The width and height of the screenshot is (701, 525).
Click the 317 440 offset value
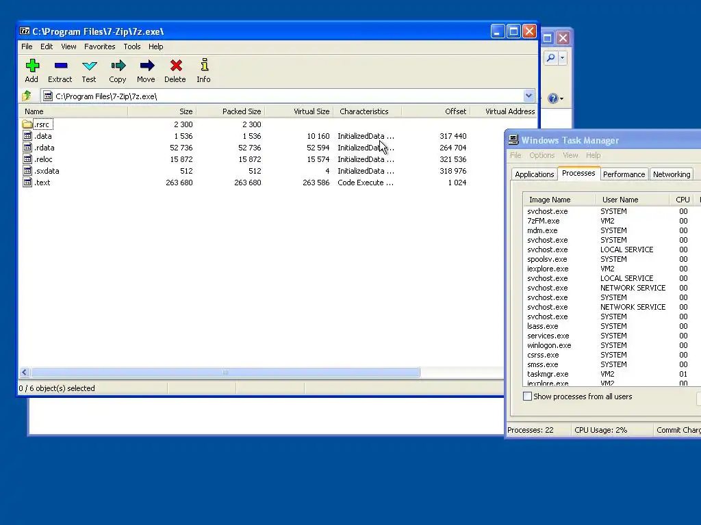[453, 136]
